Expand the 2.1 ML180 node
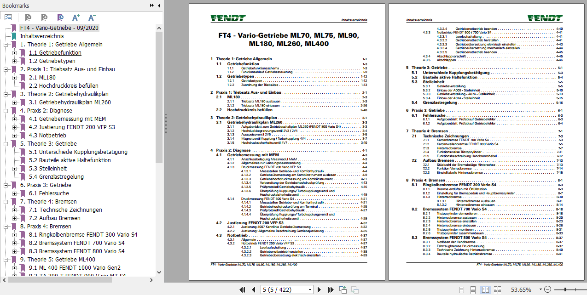587x295 pixels. tap(14, 78)
